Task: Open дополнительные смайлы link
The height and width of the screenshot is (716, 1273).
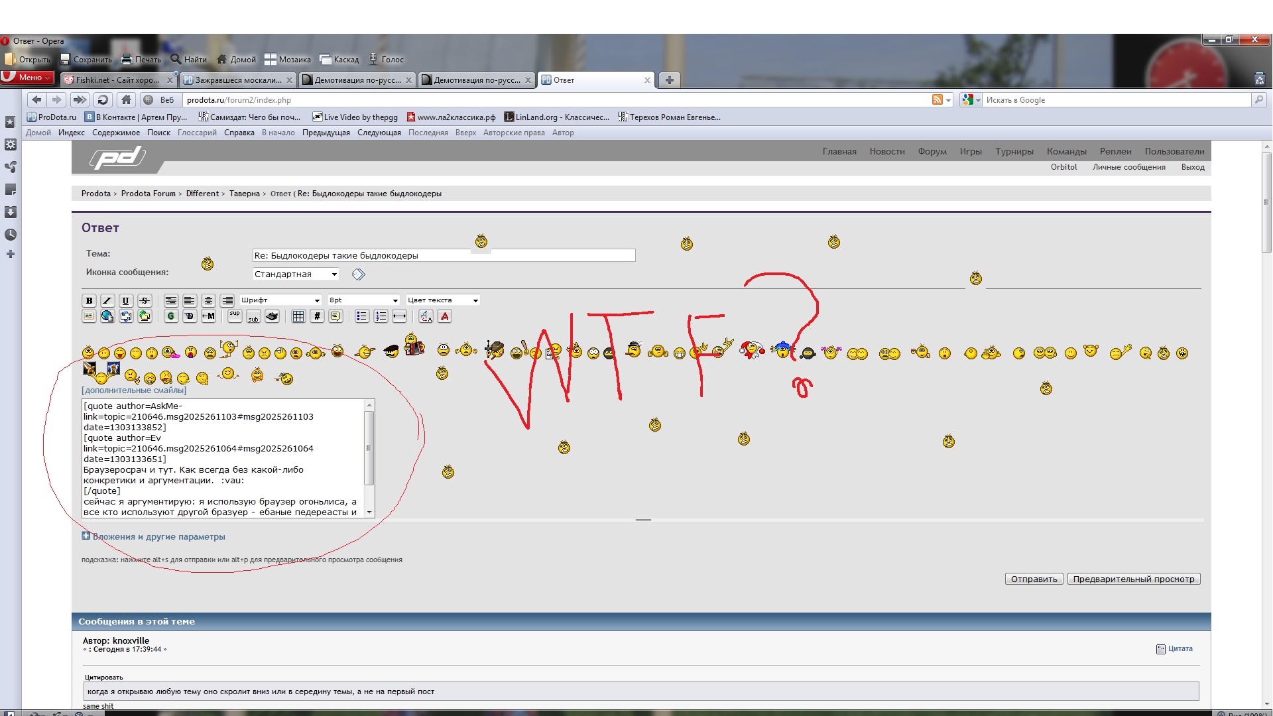Action: point(134,390)
